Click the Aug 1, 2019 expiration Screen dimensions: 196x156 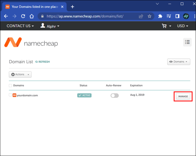click(137, 95)
